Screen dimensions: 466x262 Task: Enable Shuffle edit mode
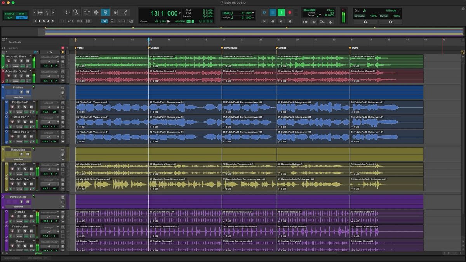click(x=10, y=14)
